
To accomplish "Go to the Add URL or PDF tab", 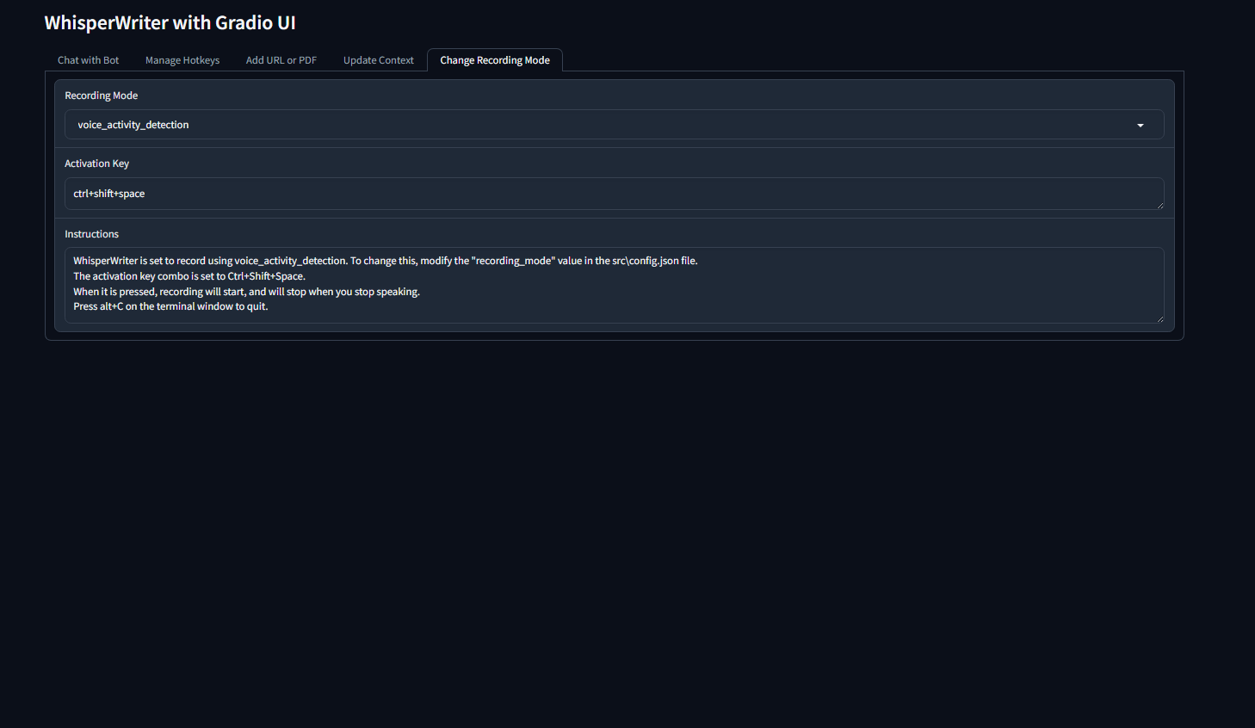I will 281,60.
